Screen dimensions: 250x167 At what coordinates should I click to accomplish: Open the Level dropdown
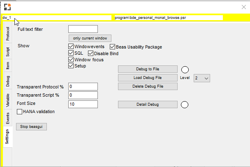(x=201, y=78)
